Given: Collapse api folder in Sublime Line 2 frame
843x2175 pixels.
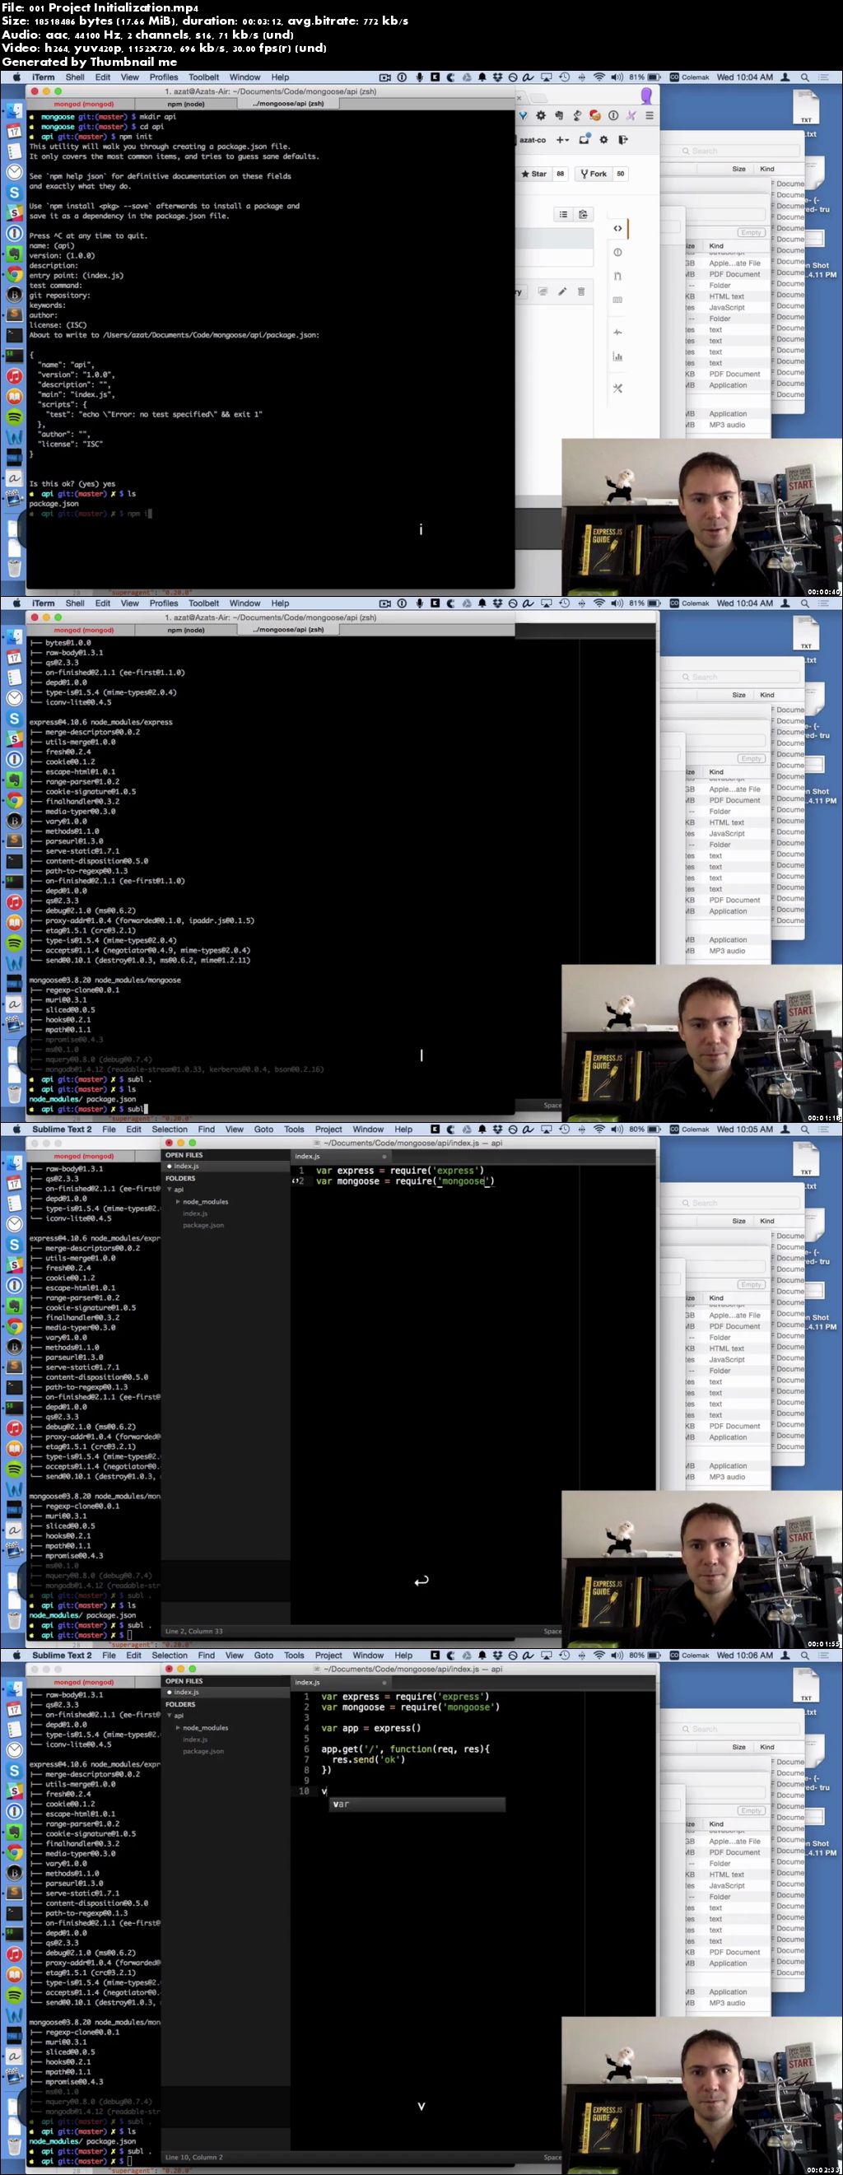Looking at the screenshot, I should click(169, 1190).
